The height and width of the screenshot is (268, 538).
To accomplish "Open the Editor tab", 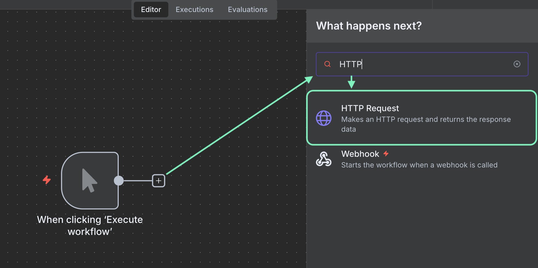I will 151,9.
